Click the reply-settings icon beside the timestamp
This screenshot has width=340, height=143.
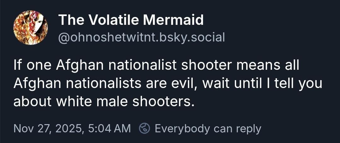(x=144, y=128)
